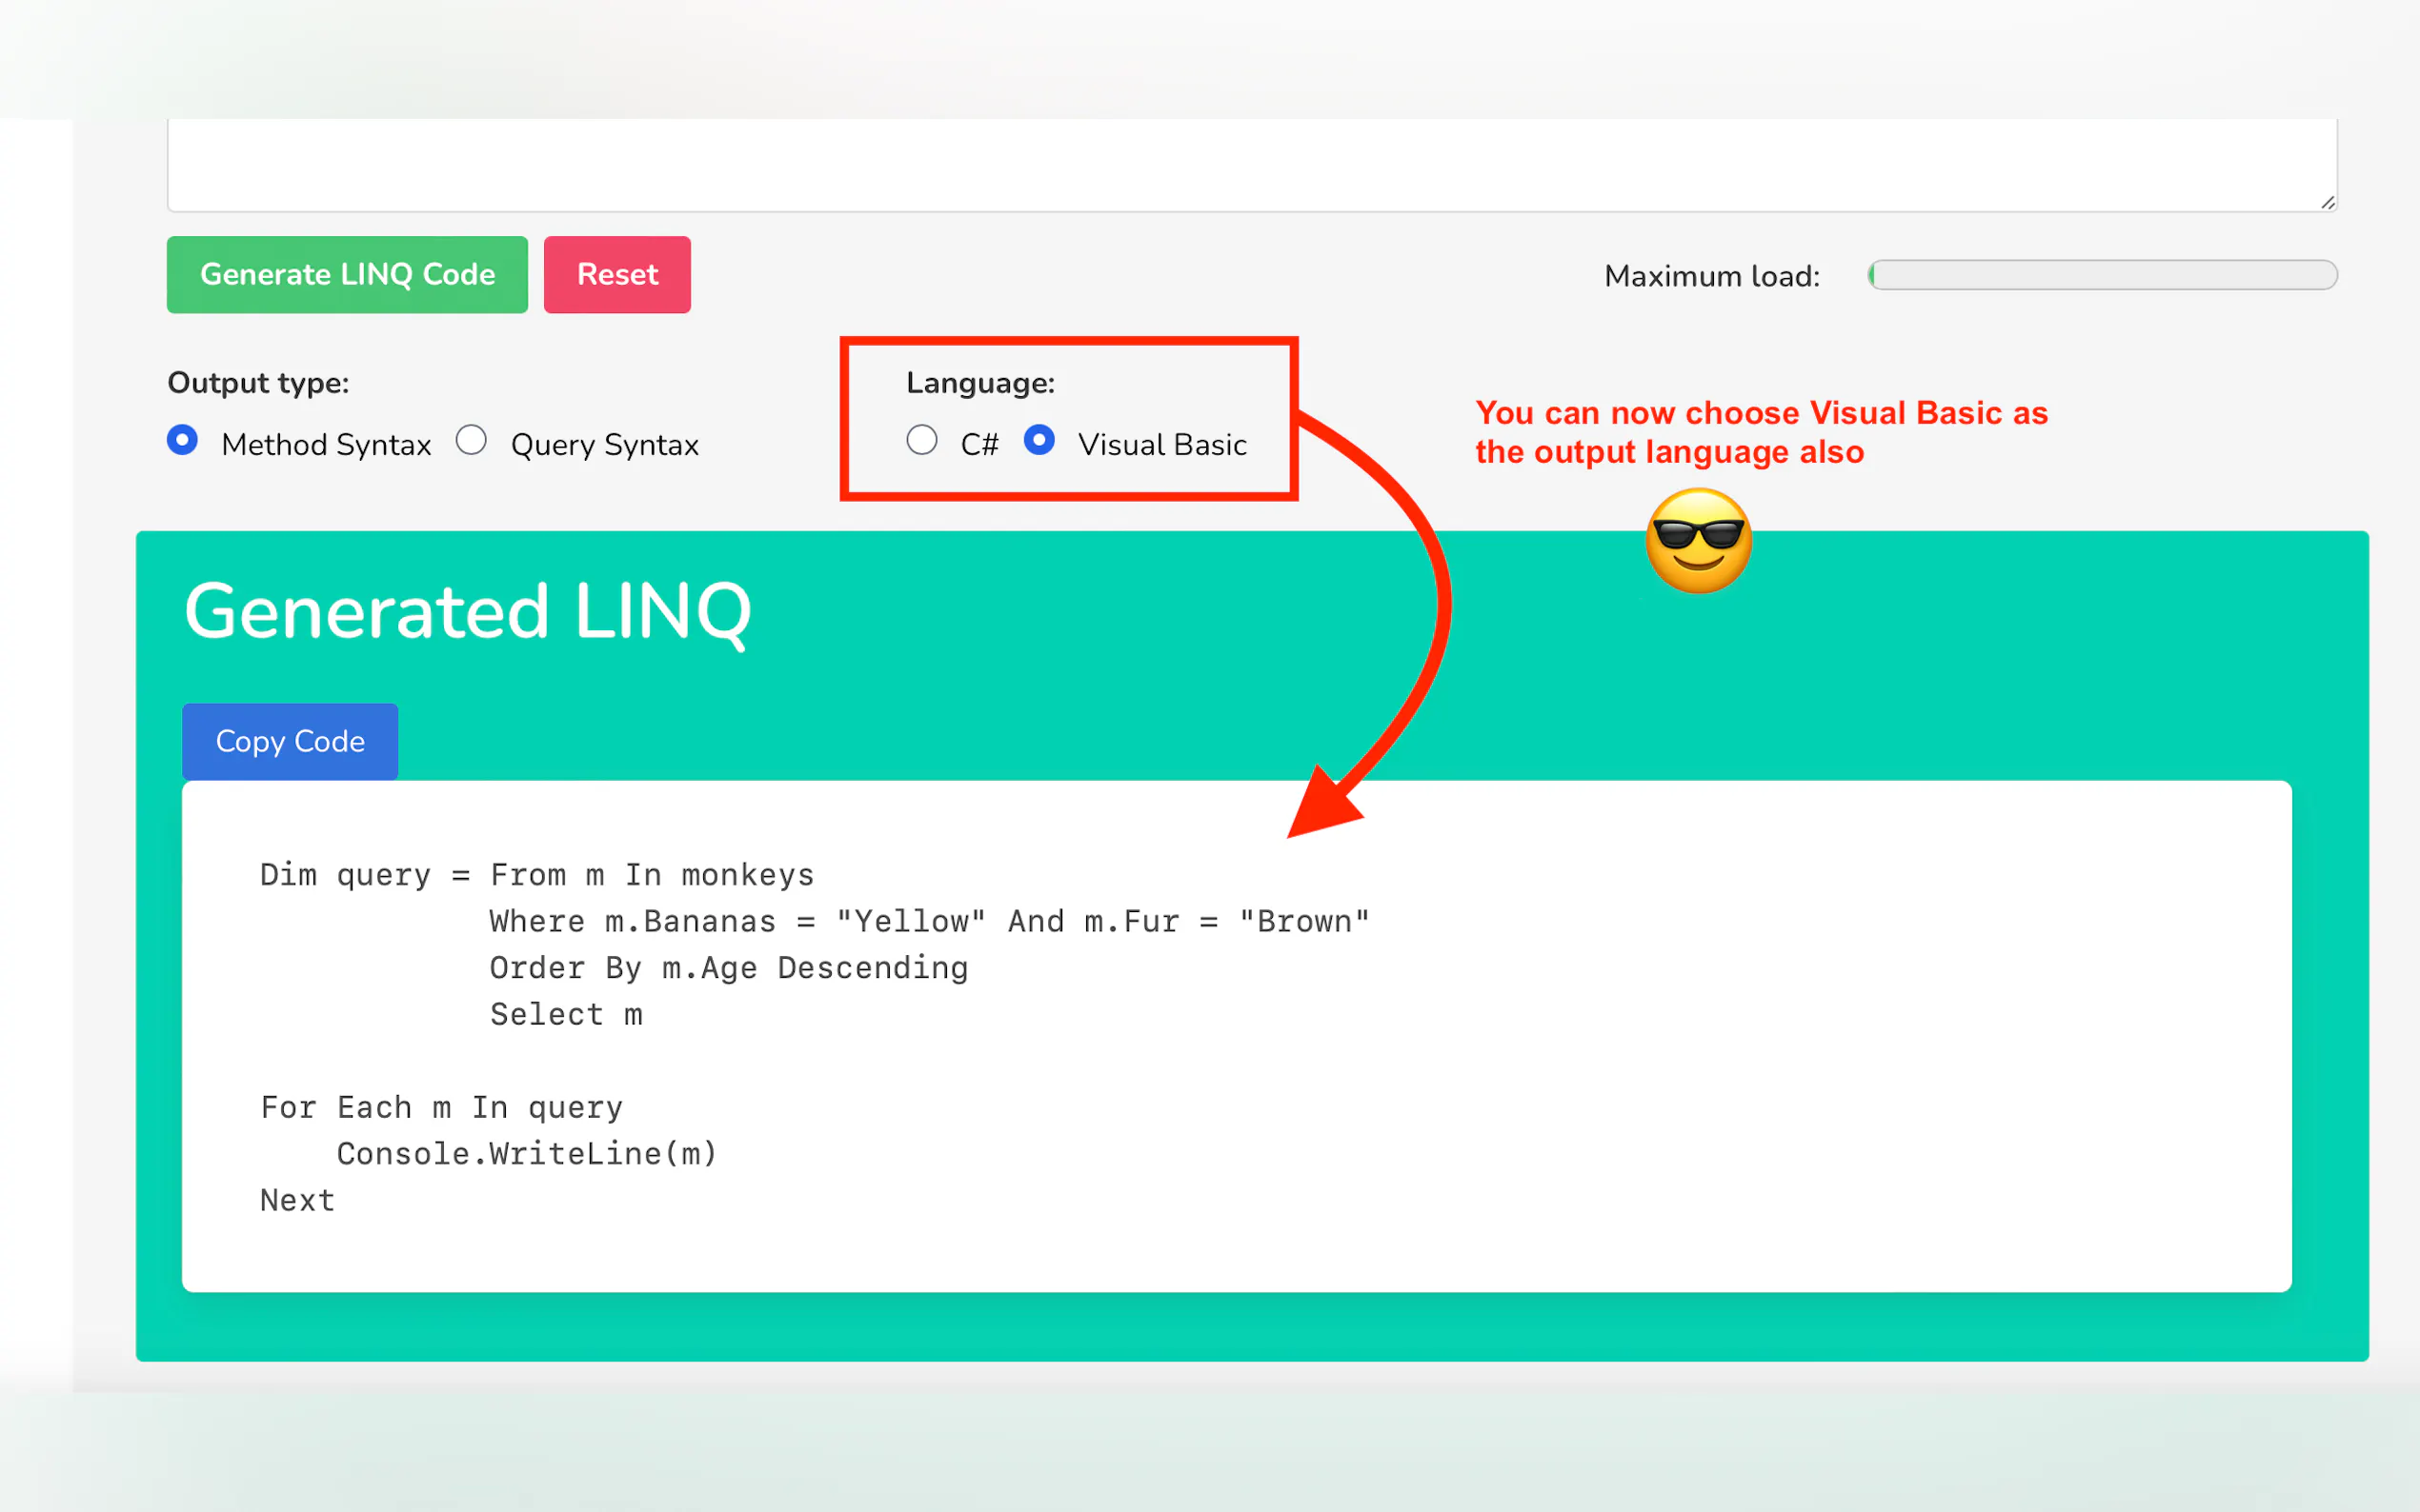Click the 'Visual Basic' label text

(x=1161, y=445)
